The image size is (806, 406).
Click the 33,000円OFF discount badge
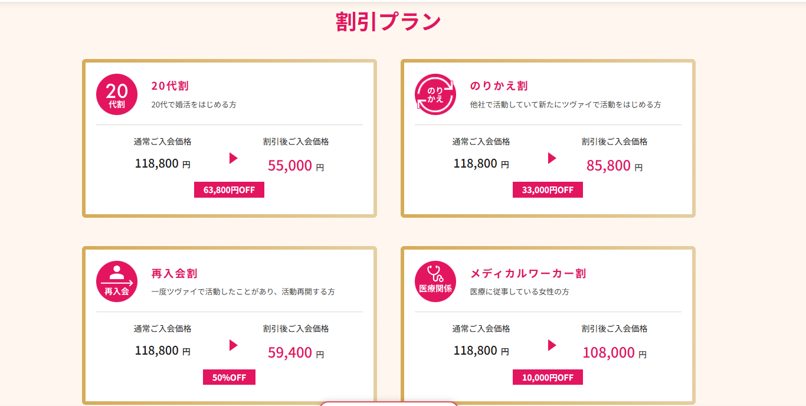[x=548, y=190]
